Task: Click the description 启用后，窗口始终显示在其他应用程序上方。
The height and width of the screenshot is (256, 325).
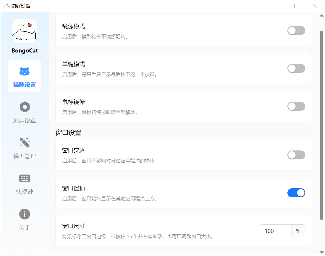Action: pyautogui.click(x=110, y=199)
